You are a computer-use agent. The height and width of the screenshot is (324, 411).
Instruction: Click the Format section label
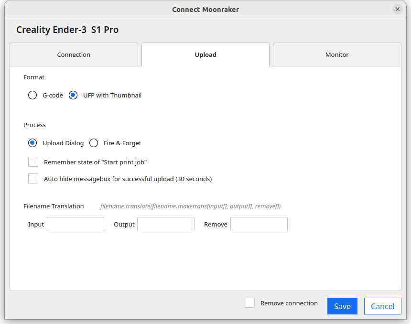coord(34,77)
